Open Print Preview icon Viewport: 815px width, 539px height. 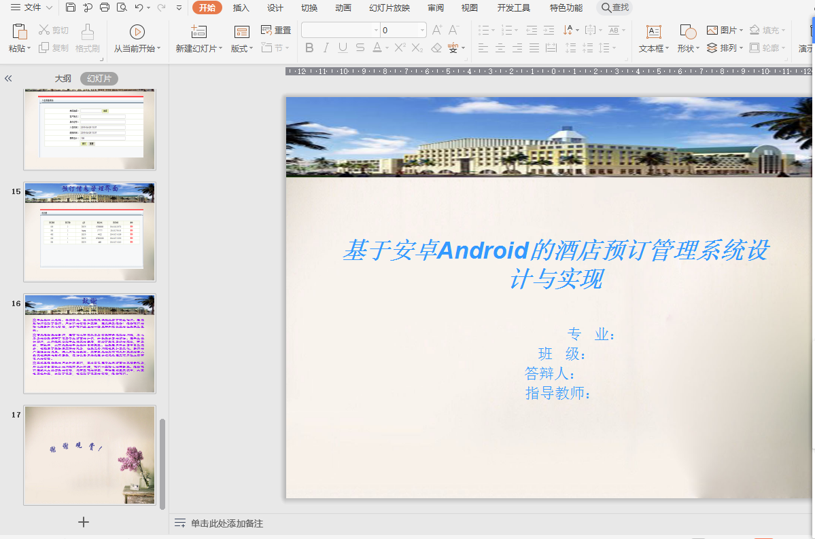coord(122,7)
